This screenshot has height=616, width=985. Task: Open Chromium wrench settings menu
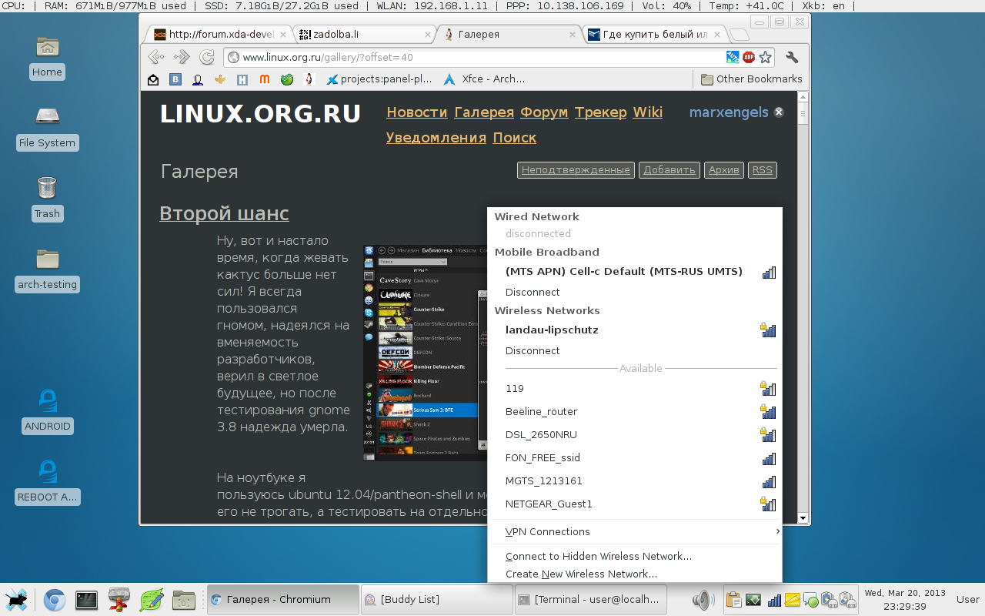pos(792,57)
